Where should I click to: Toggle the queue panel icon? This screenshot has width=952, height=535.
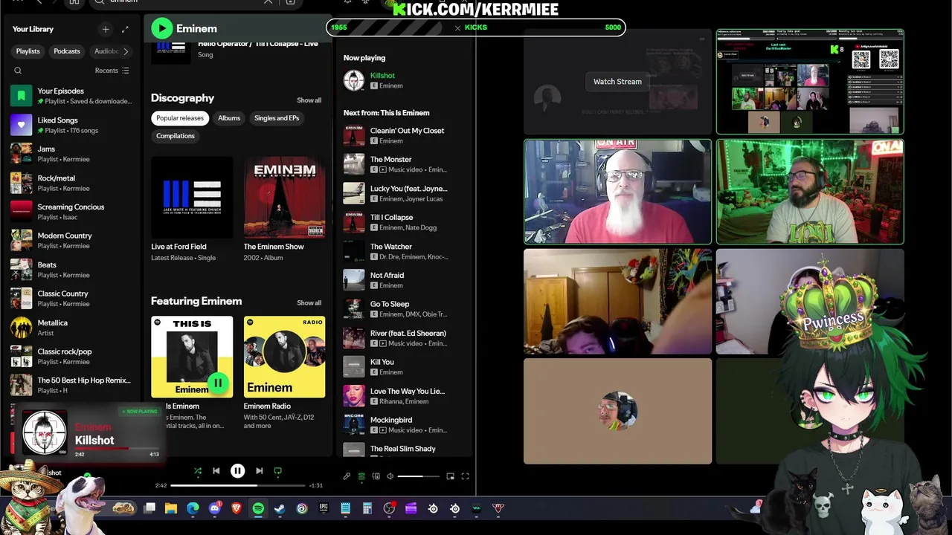361,476
